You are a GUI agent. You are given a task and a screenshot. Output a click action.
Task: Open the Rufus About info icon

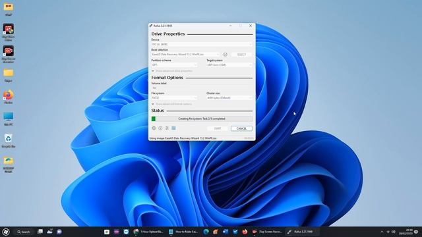point(160,128)
